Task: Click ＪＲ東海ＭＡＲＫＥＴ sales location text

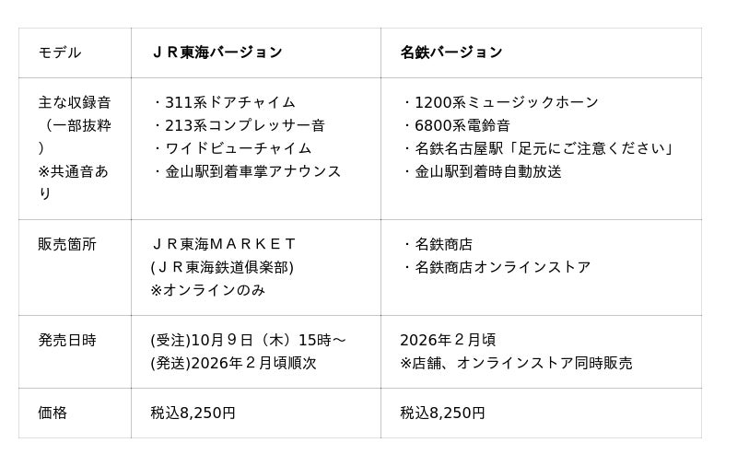Action: 224,244
